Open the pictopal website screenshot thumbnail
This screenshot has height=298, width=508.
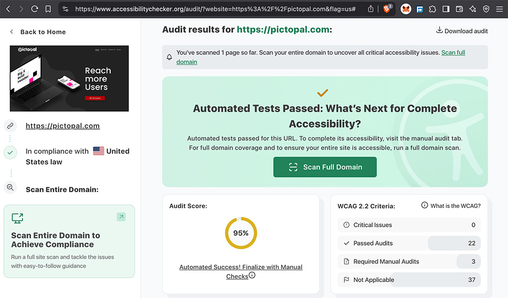click(69, 78)
